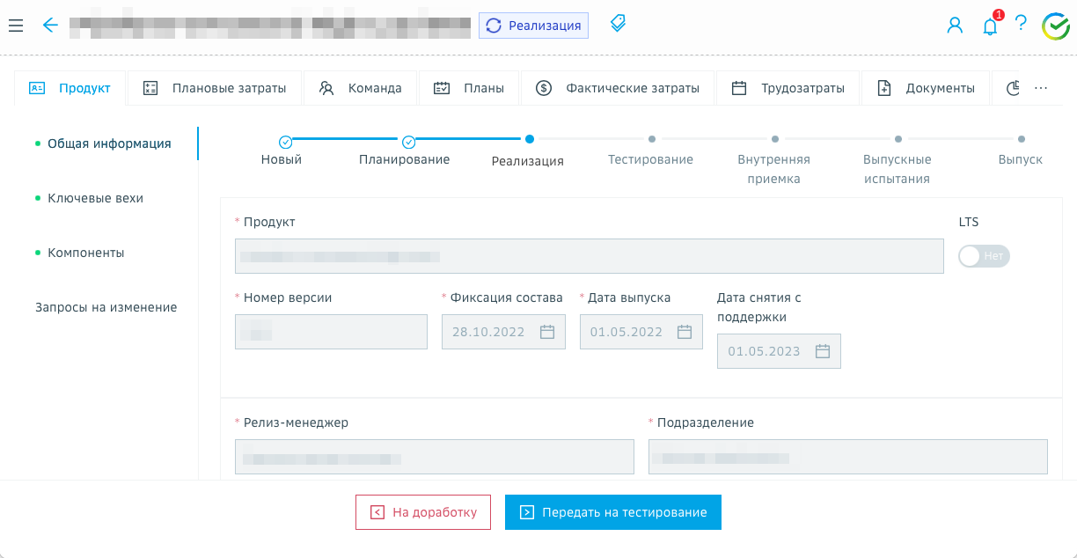Click the green checkmark logo icon
This screenshot has width=1077, height=558.
click(1055, 26)
